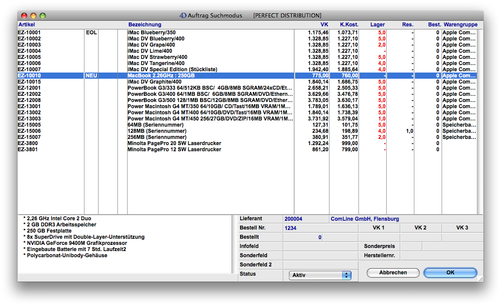Click the Lieferant number field 200004

click(x=306, y=219)
